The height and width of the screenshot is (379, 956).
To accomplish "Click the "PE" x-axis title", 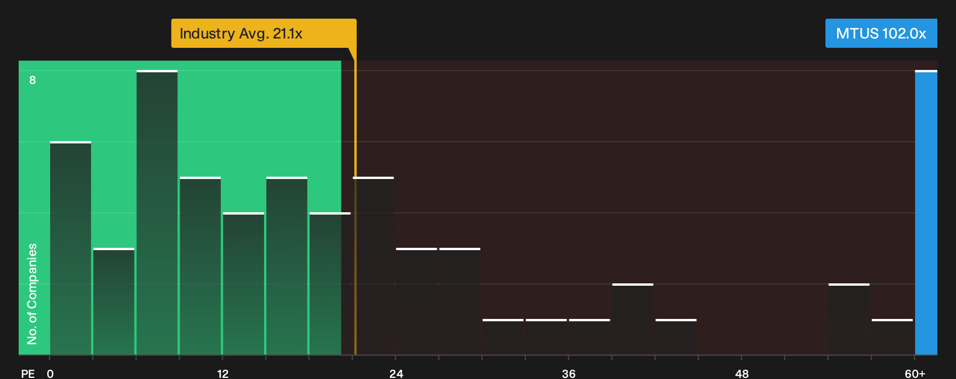I will (28, 374).
